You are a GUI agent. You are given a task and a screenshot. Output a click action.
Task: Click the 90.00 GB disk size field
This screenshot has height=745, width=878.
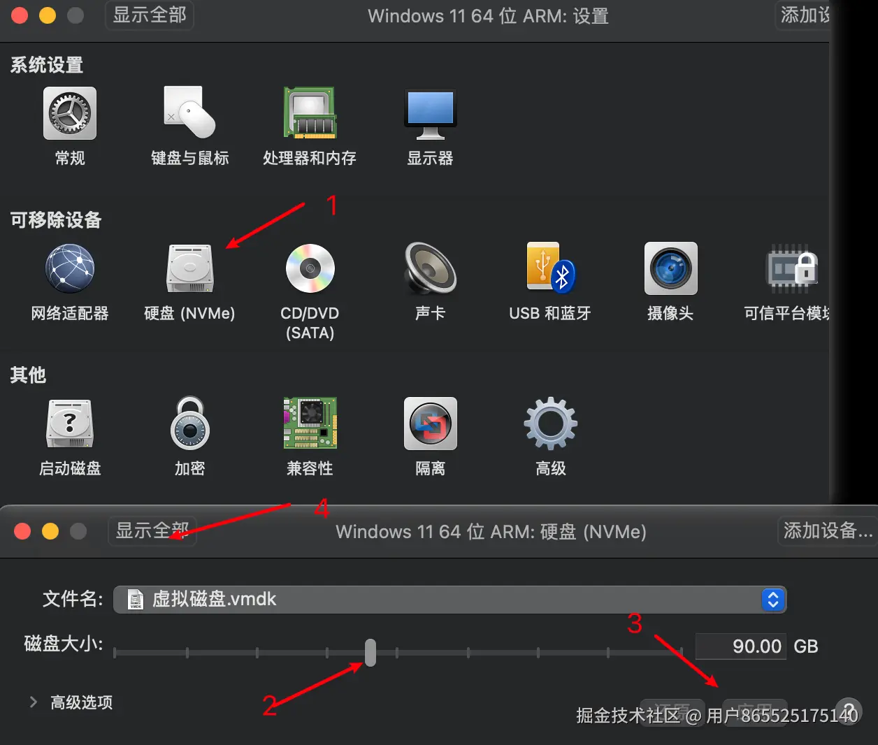[x=741, y=646]
